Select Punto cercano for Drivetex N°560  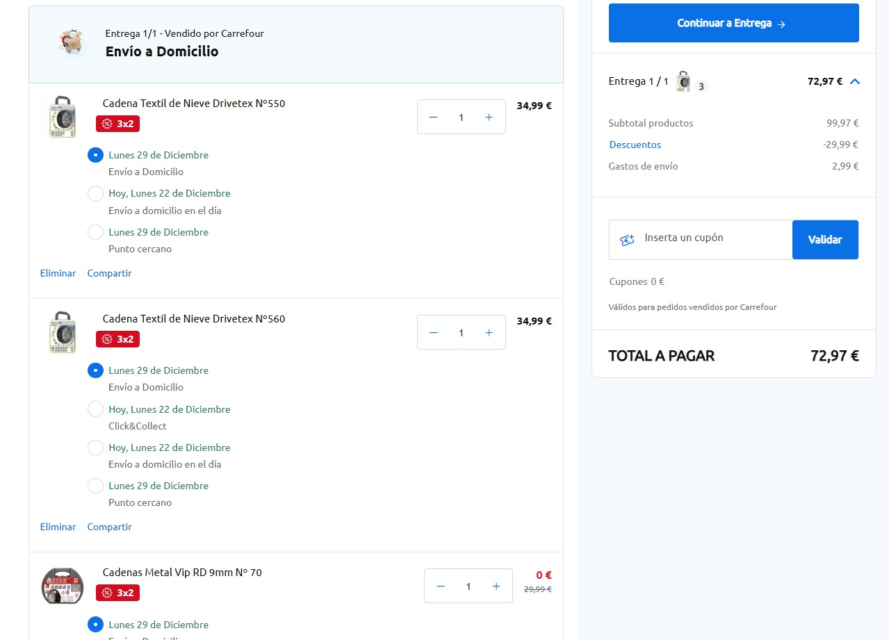click(96, 486)
